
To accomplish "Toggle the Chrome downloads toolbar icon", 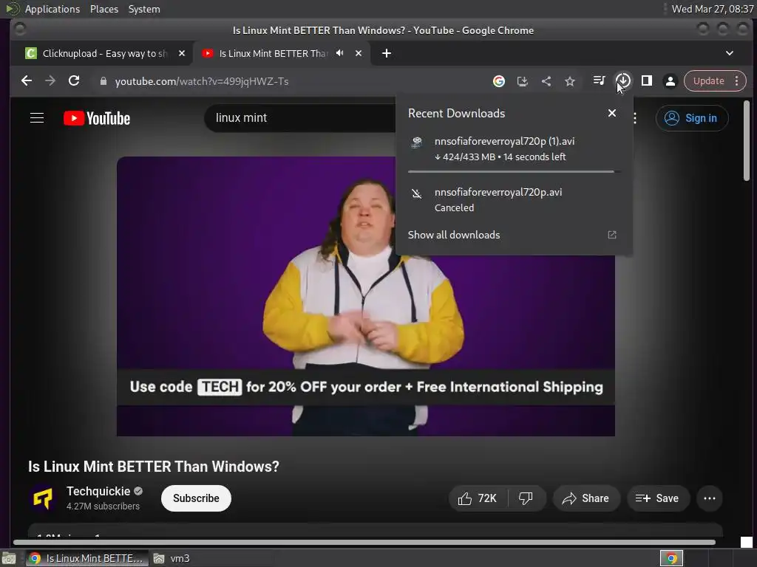I will (x=622, y=81).
